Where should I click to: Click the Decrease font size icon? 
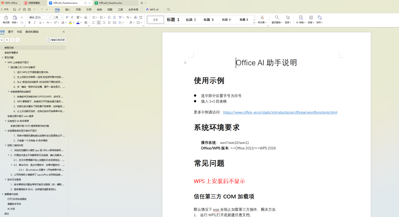click(x=72, y=17)
